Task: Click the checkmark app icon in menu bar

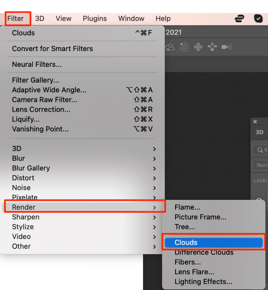Action: coord(259,18)
